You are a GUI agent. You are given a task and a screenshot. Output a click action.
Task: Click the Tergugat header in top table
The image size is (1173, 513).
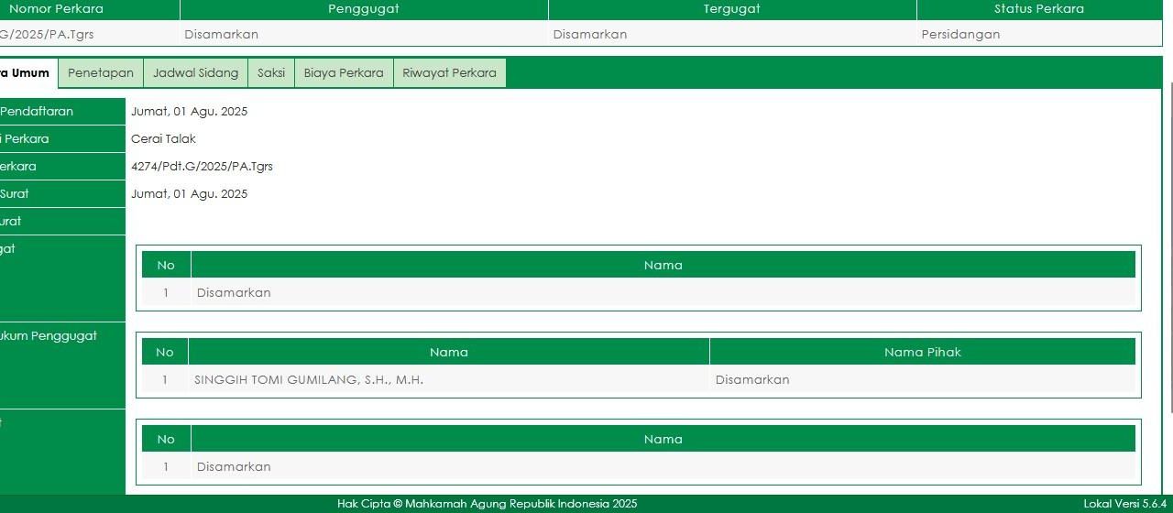click(x=731, y=9)
